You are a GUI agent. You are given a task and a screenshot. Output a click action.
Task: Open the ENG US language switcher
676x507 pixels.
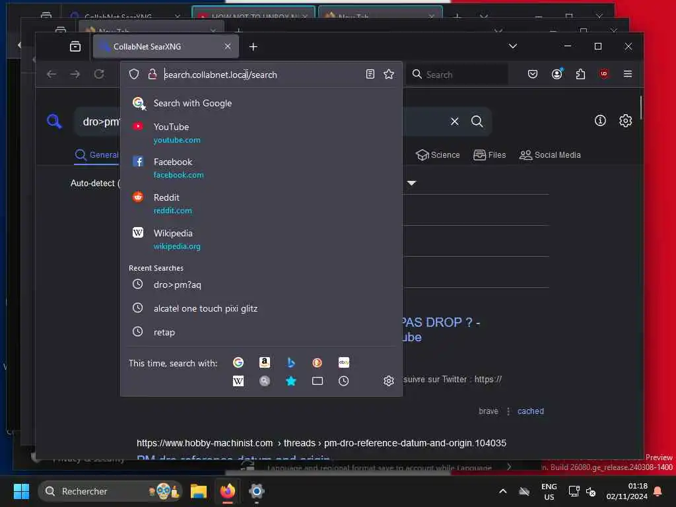pyautogui.click(x=549, y=491)
